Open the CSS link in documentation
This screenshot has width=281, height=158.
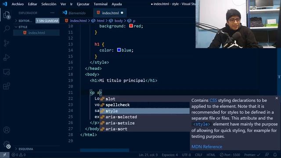(213, 101)
